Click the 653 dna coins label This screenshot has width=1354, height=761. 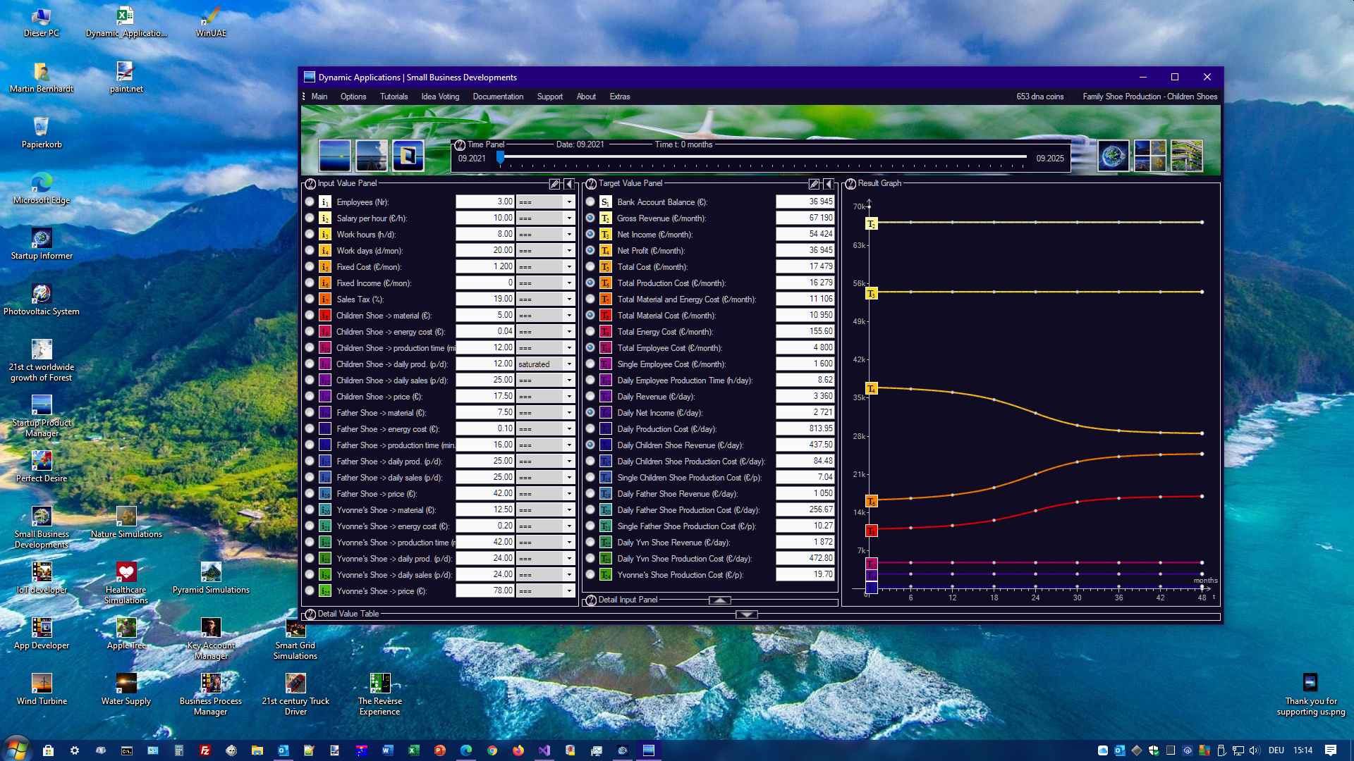(x=1039, y=97)
